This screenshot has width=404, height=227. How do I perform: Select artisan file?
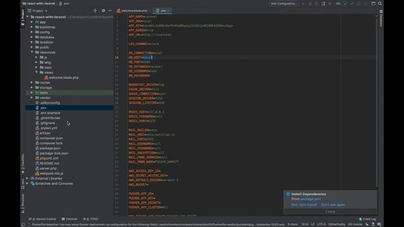45,133
